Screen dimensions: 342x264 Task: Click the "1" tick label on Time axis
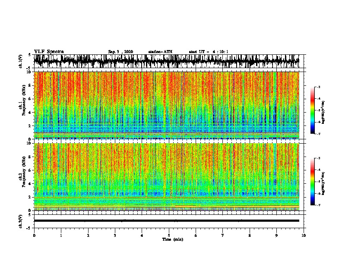[61, 236]
